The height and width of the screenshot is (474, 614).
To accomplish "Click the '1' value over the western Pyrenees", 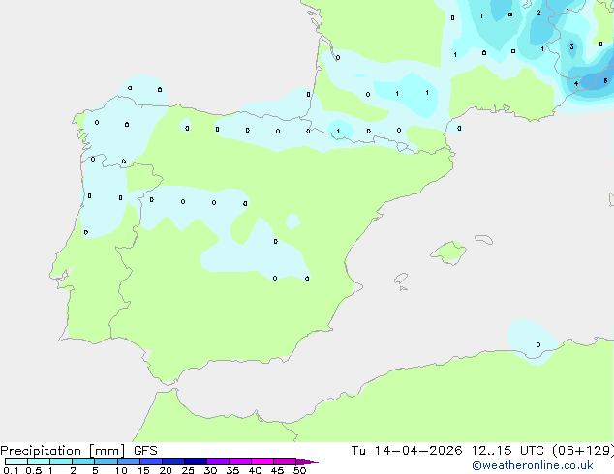I will (x=338, y=132).
